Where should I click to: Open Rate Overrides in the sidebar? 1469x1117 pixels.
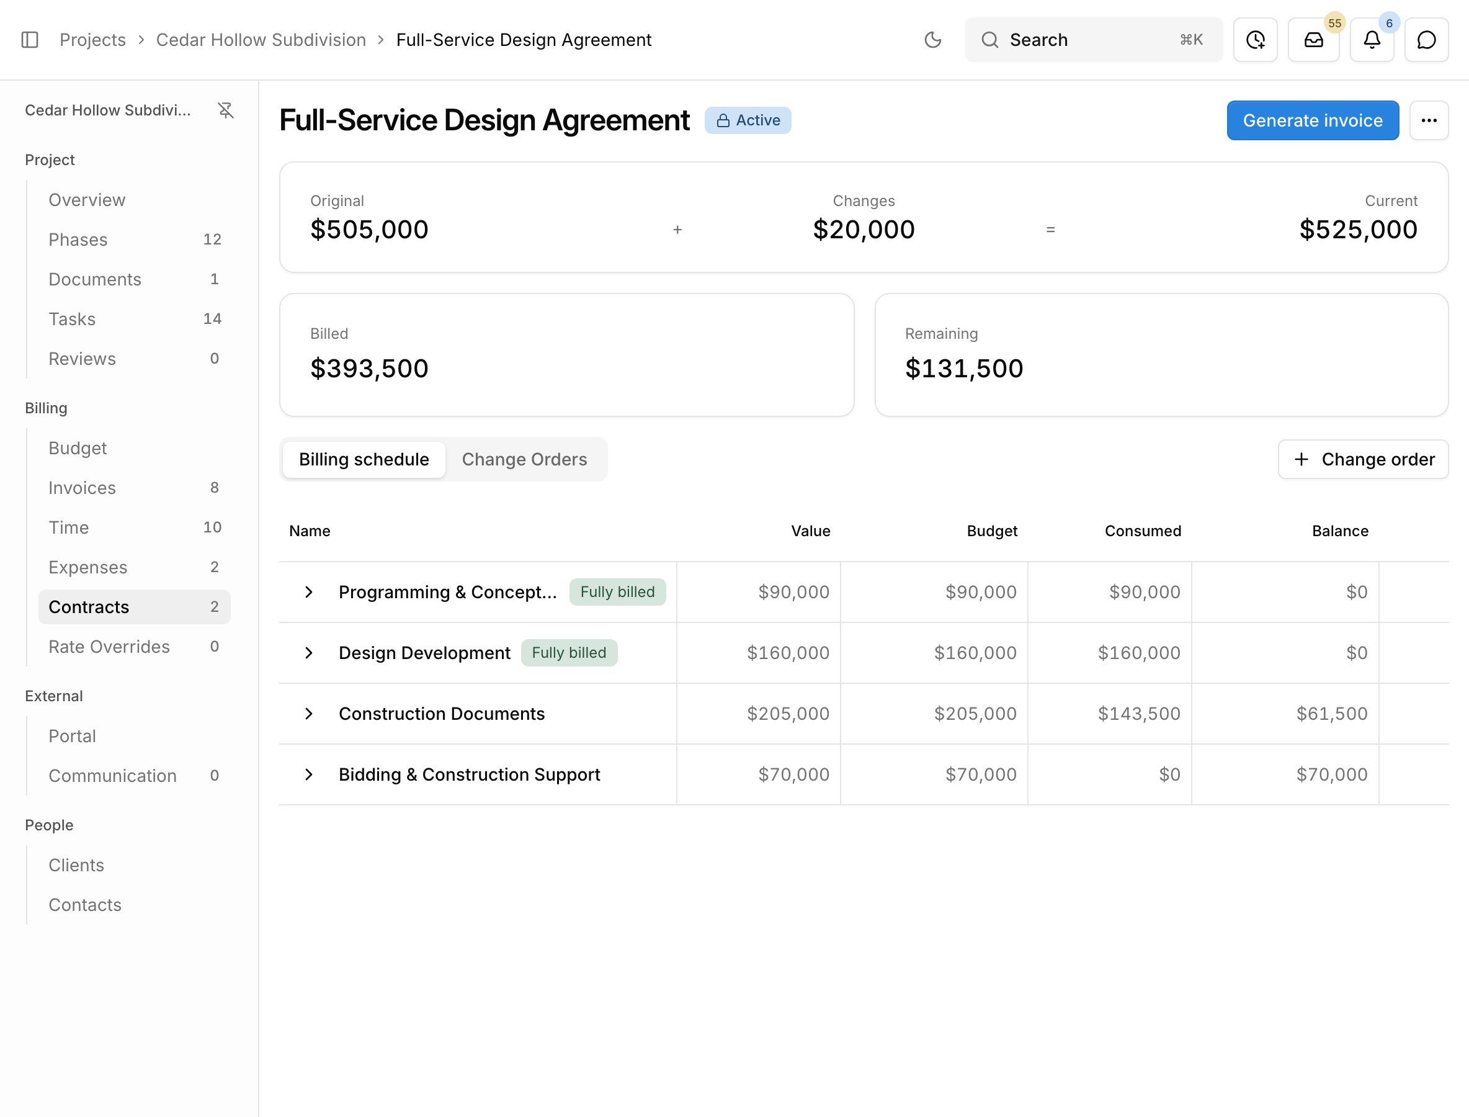point(134,647)
